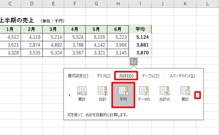Select column E header
The width and height of the screenshot is (219, 135).
point(53,4)
